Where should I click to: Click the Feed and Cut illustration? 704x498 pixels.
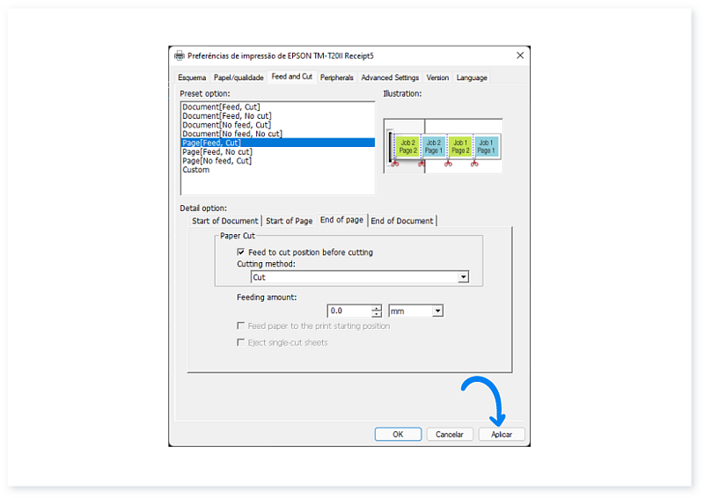[x=443, y=145]
